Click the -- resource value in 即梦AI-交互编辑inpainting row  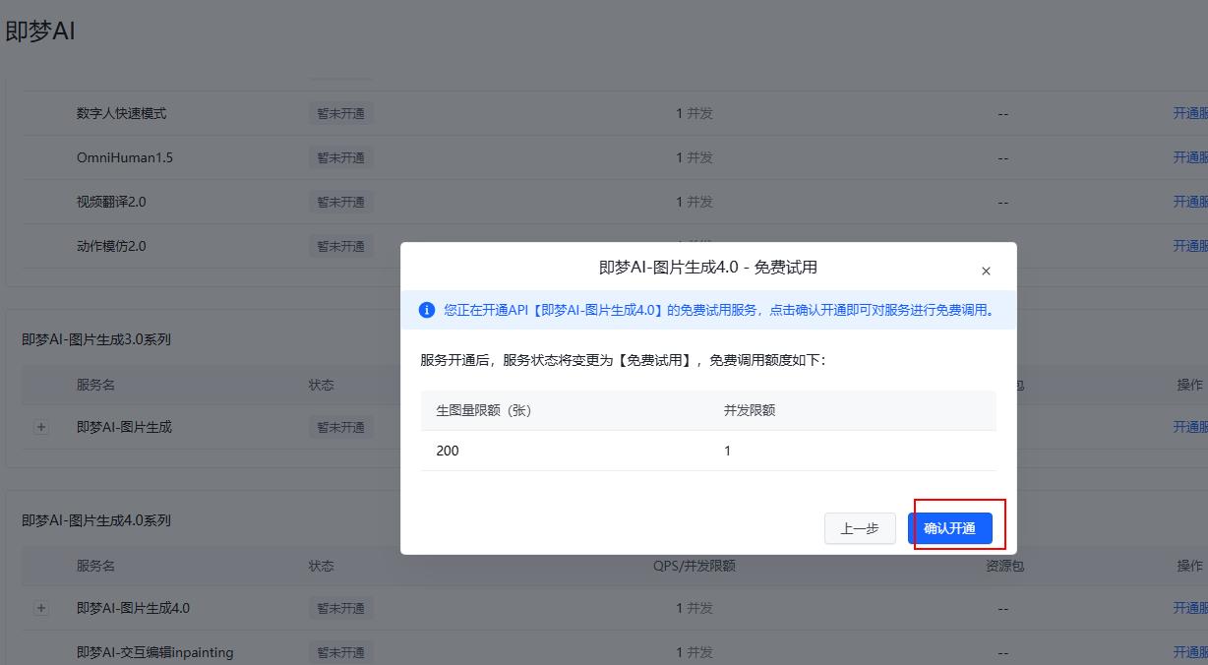(x=1003, y=652)
